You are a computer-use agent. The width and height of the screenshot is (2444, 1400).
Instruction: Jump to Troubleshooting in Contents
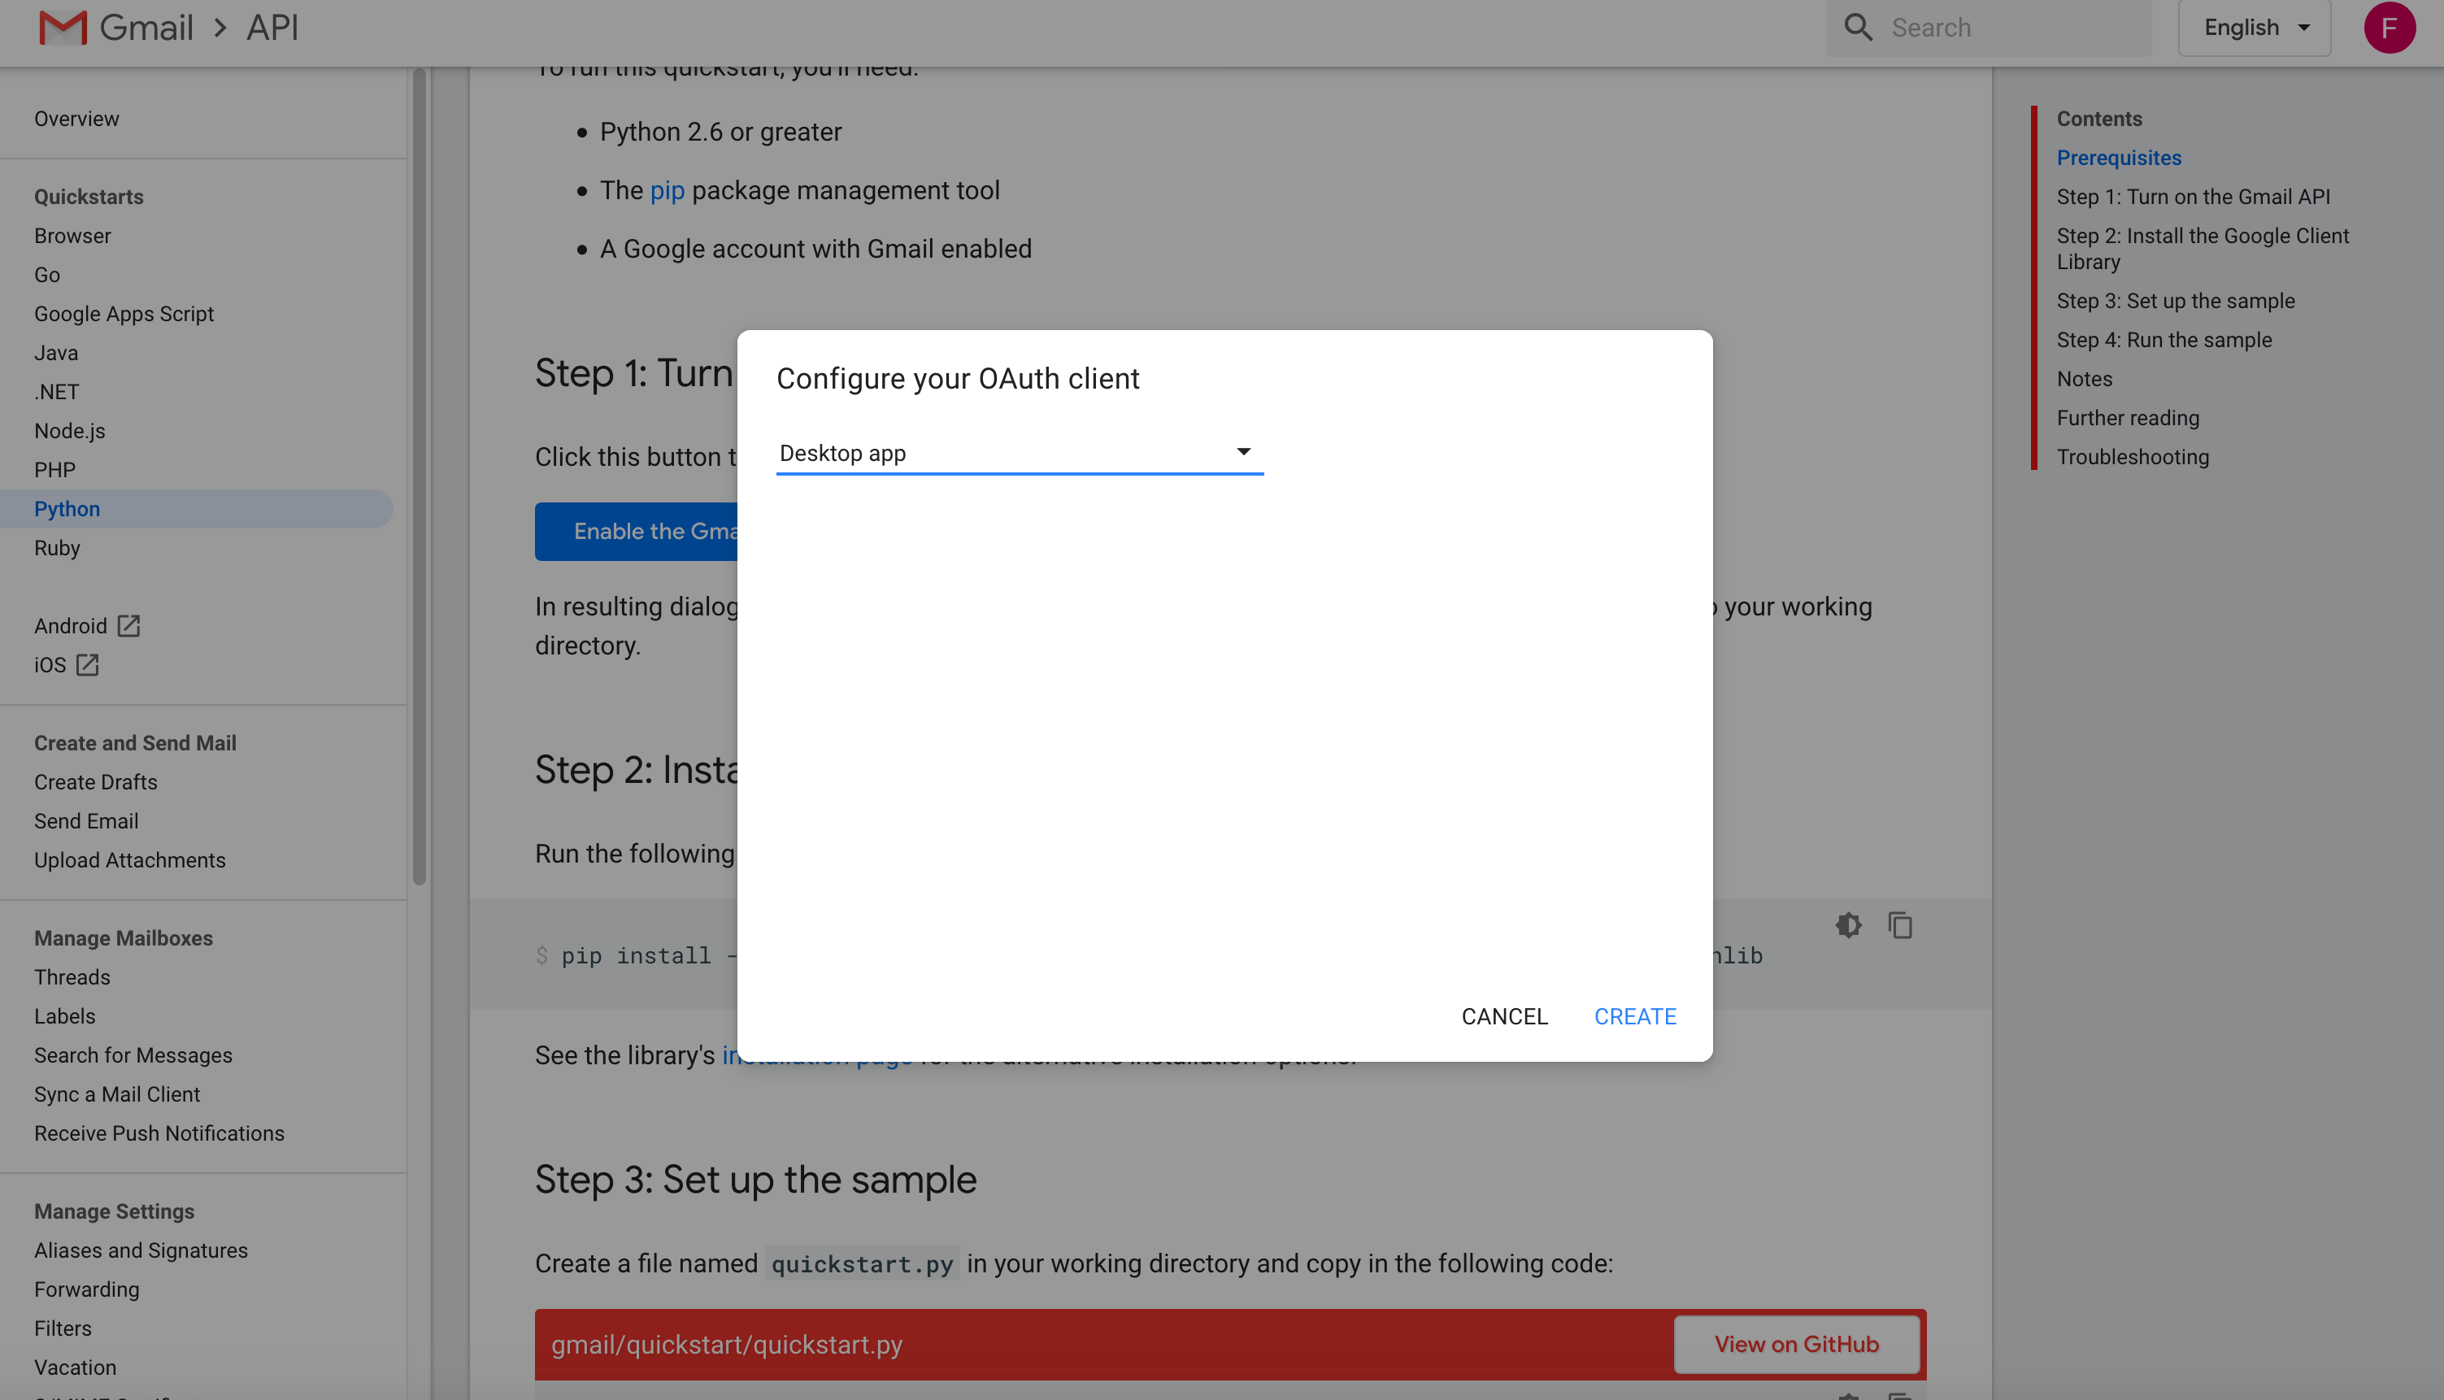(x=2133, y=457)
